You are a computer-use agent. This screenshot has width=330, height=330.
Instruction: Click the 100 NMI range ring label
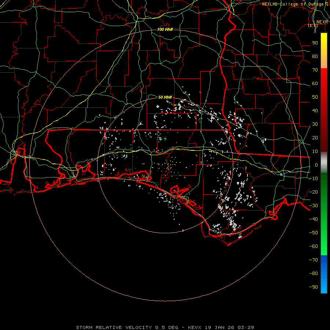pos(165,29)
